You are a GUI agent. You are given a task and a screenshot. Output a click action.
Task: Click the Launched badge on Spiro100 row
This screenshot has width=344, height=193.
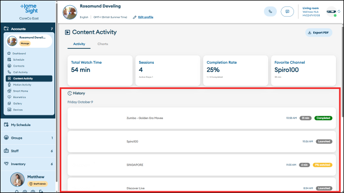point(324,142)
